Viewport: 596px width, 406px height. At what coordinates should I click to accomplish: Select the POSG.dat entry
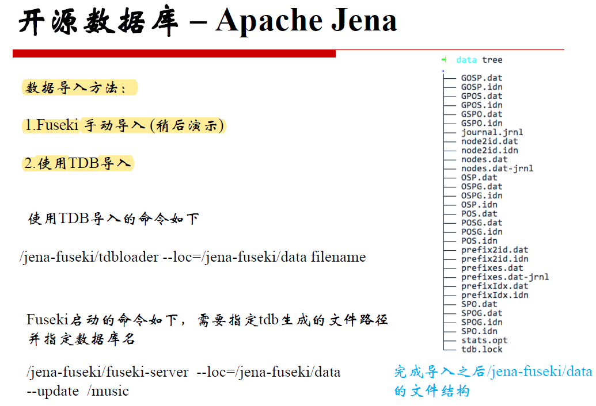click(482, 223)
